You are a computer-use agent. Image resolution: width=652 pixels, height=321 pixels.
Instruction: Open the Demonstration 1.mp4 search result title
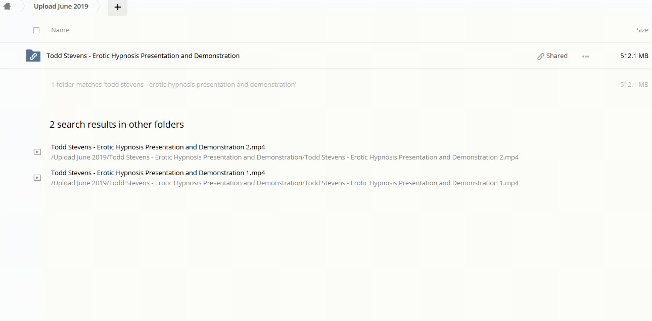(x=158, y=173)
